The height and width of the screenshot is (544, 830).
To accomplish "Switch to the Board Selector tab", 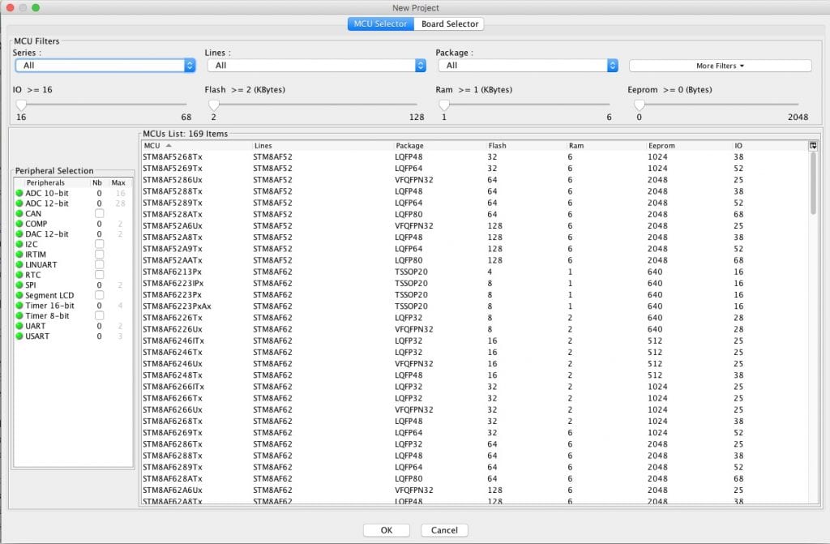I will [x=448, y=24].
